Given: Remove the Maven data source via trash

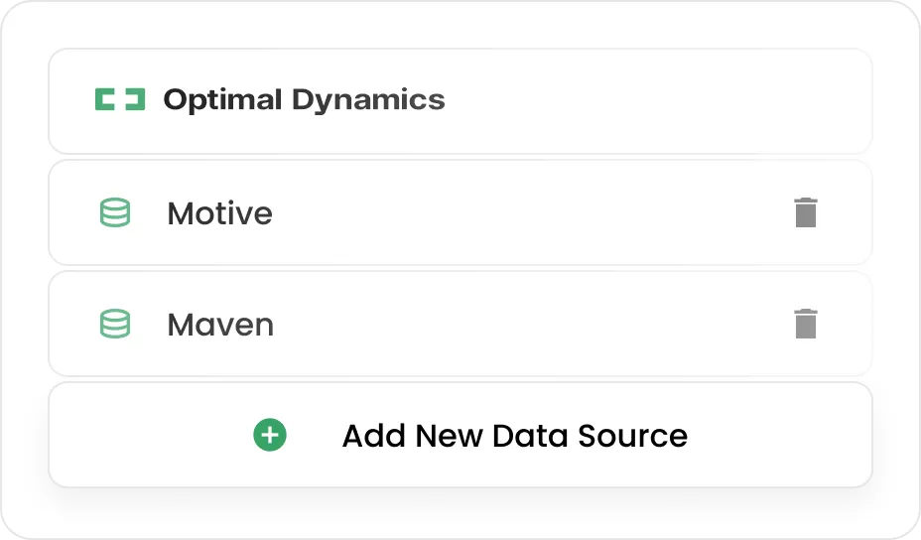Looking at the screenshot, I should 806,324.
